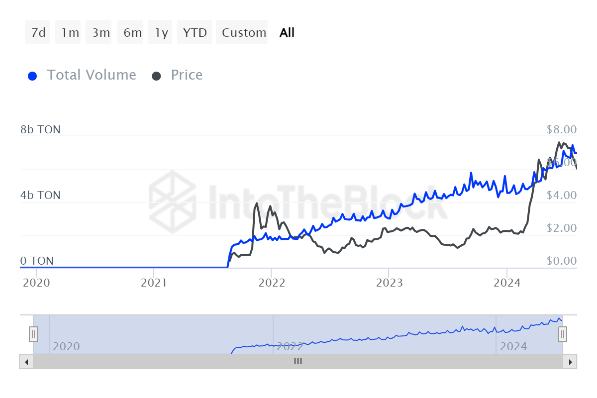Switch to the 6m range

[131, 33]
